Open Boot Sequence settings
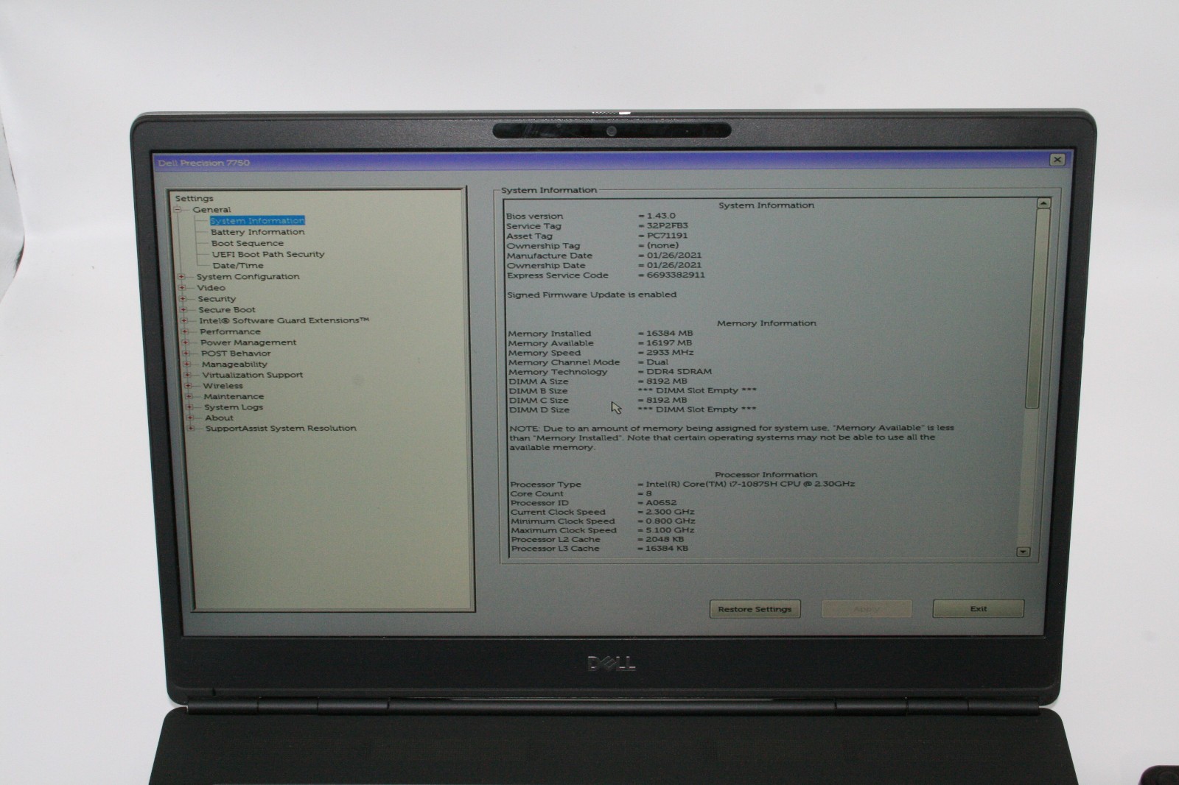Image resolution: width=1179 pixels, height=785 pixels. 247,243
